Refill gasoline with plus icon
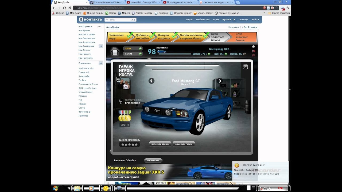342x192 pixels. pyautogui.click(x=209, y=54)
